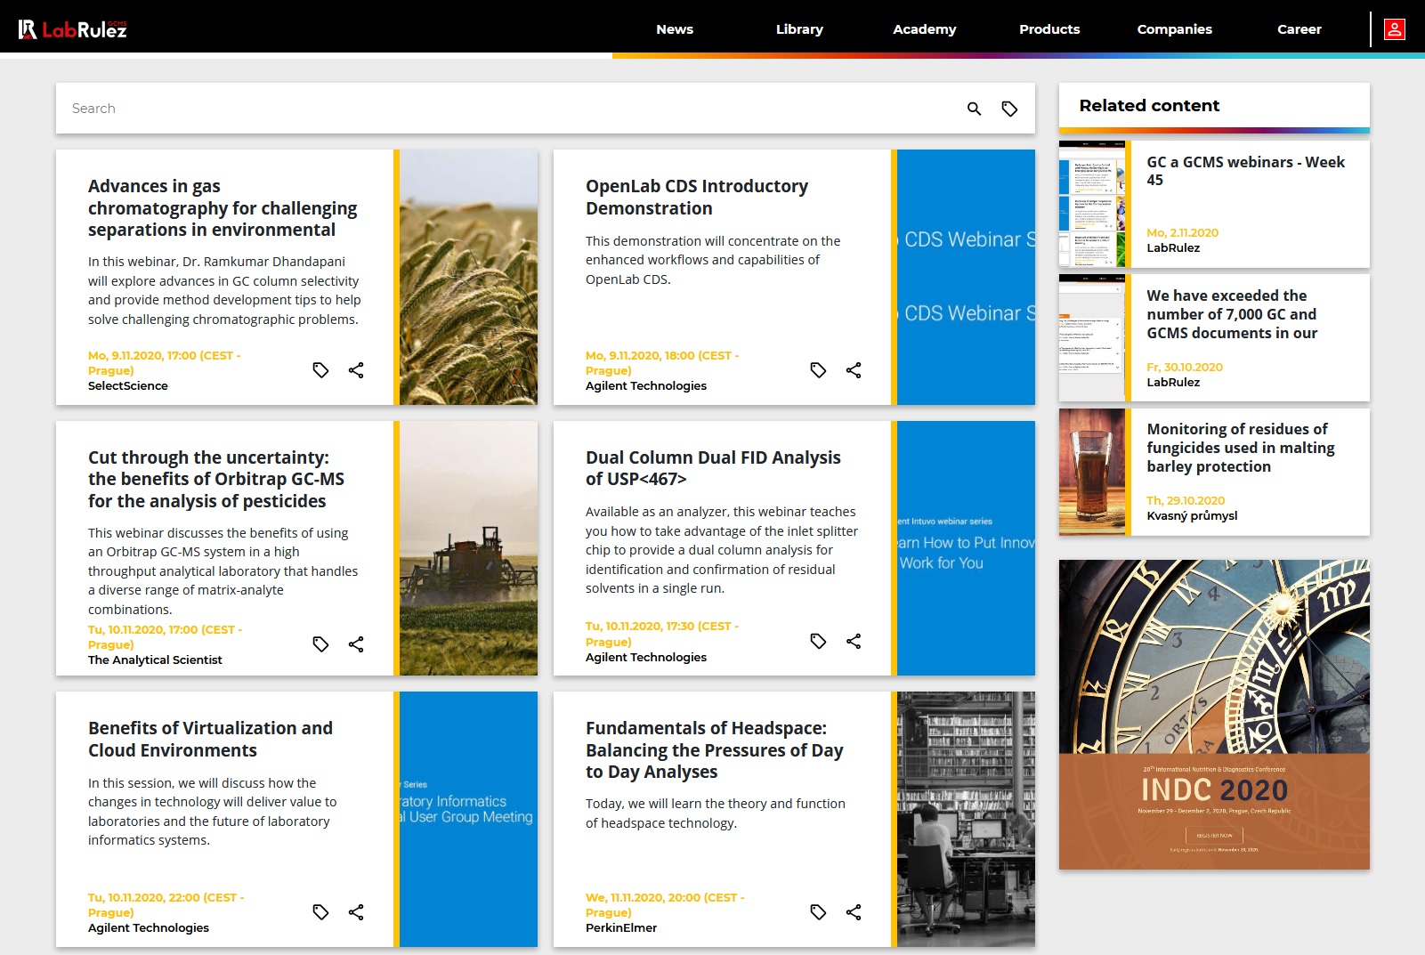Click Agilent Technologies under OpenLab CDS card
Image resolution: width=1425 pixels, height=955 pixels.
coord(646,386)
